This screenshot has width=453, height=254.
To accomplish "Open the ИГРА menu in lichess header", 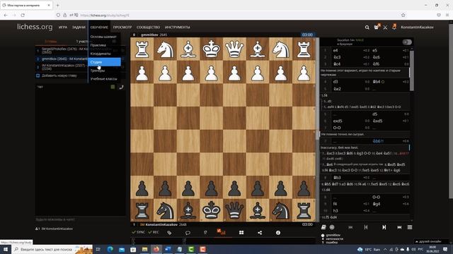I will coord(63,28).
